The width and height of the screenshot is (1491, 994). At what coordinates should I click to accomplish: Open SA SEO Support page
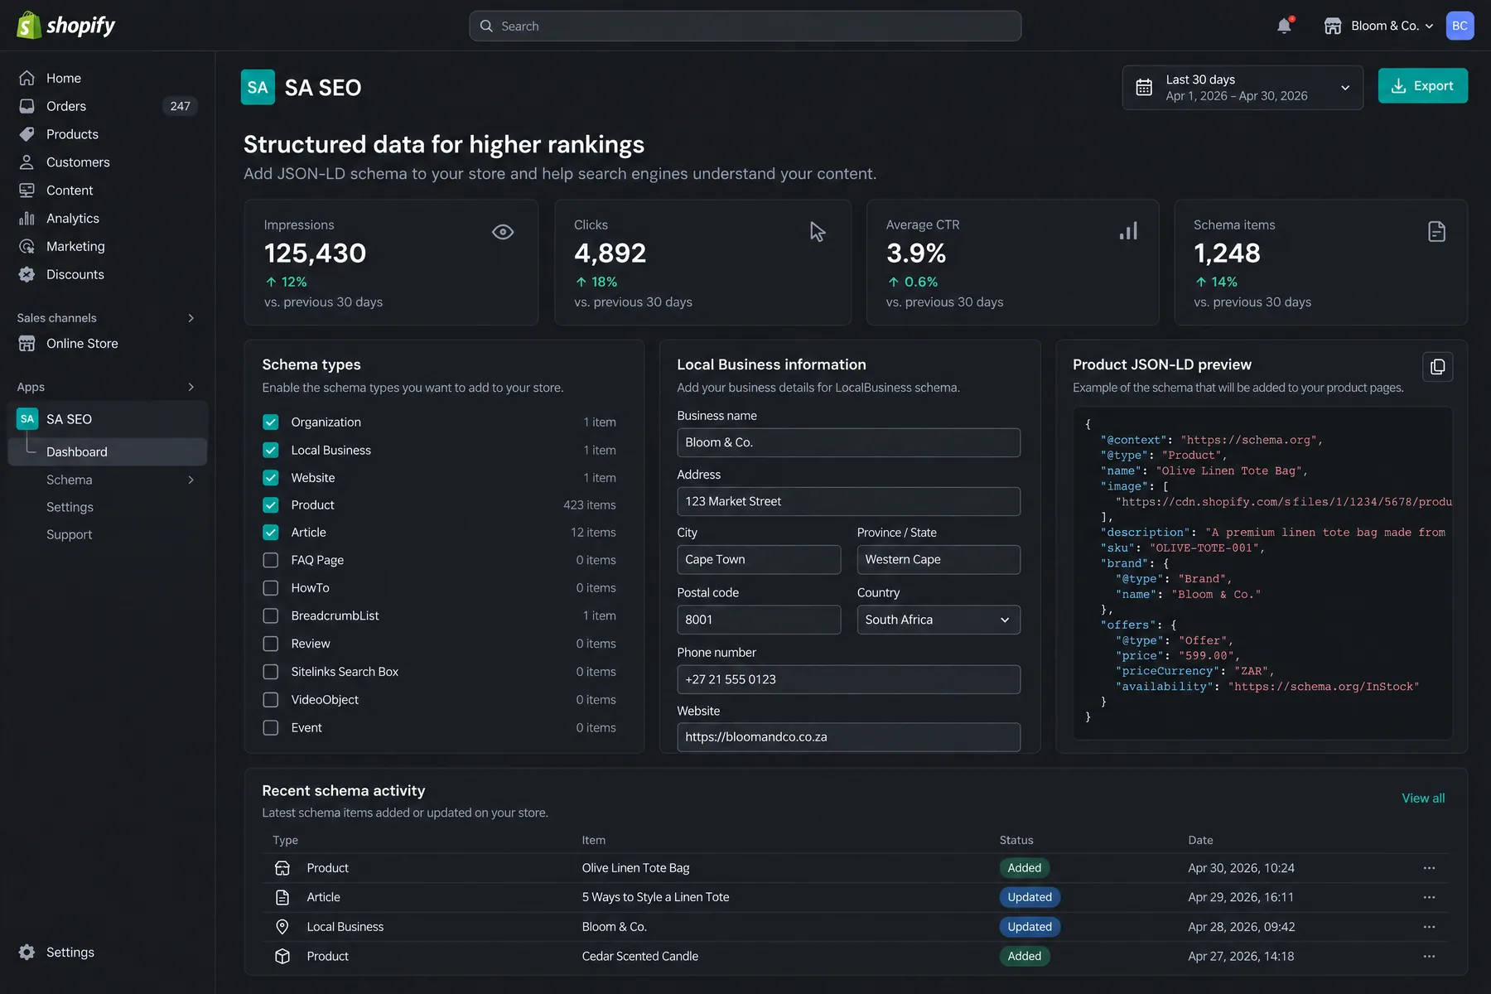(x=70, y=534)
